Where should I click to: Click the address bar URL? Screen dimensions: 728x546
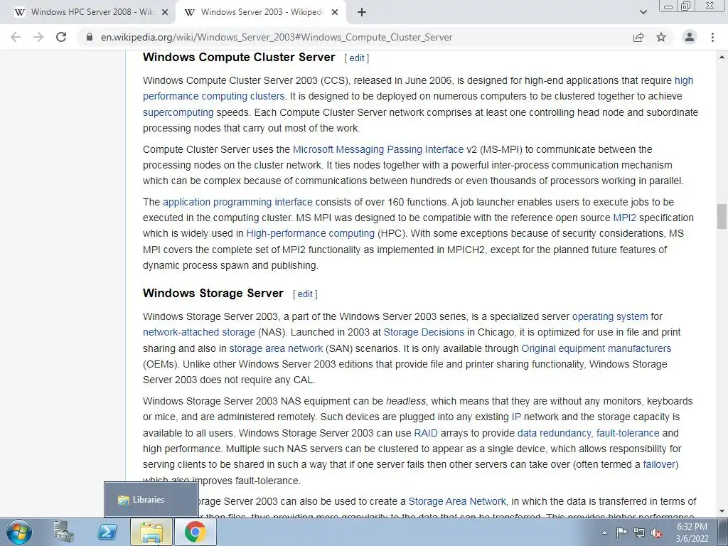click(x=277, y=37)
